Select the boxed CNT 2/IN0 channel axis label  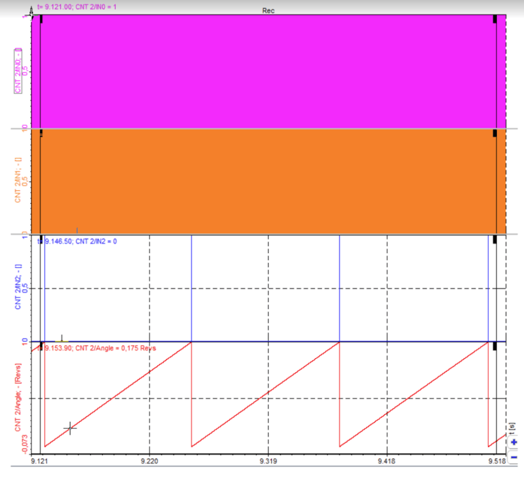point(18,71)
